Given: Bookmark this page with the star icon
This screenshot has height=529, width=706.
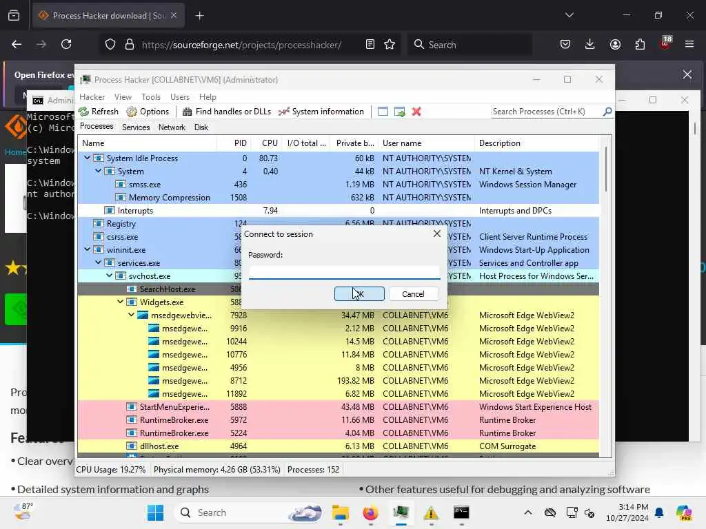Looking at the screenshot, I should [390, 44].
